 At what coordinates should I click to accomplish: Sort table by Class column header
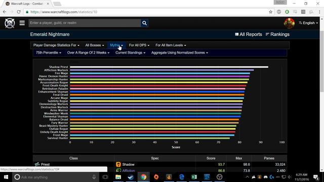pos(73,158)
